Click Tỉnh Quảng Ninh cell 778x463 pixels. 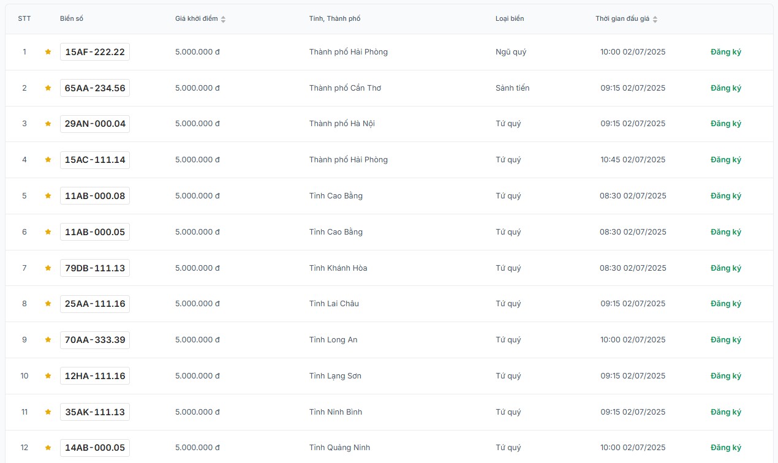pyautogui.click(x=339, y=448)
